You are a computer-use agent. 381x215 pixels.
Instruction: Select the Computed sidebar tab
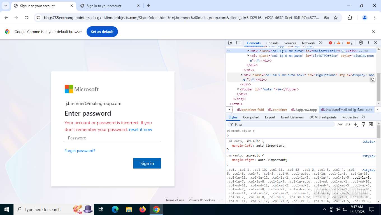(251, 117)
